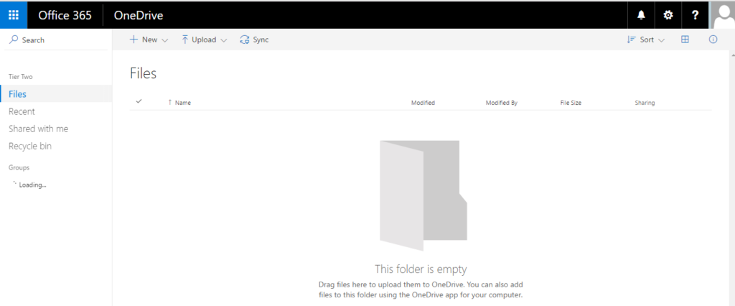This screenshot has width=735, height=306.
Task: Open the user profile avatar
Action: [x=722, y=15]
